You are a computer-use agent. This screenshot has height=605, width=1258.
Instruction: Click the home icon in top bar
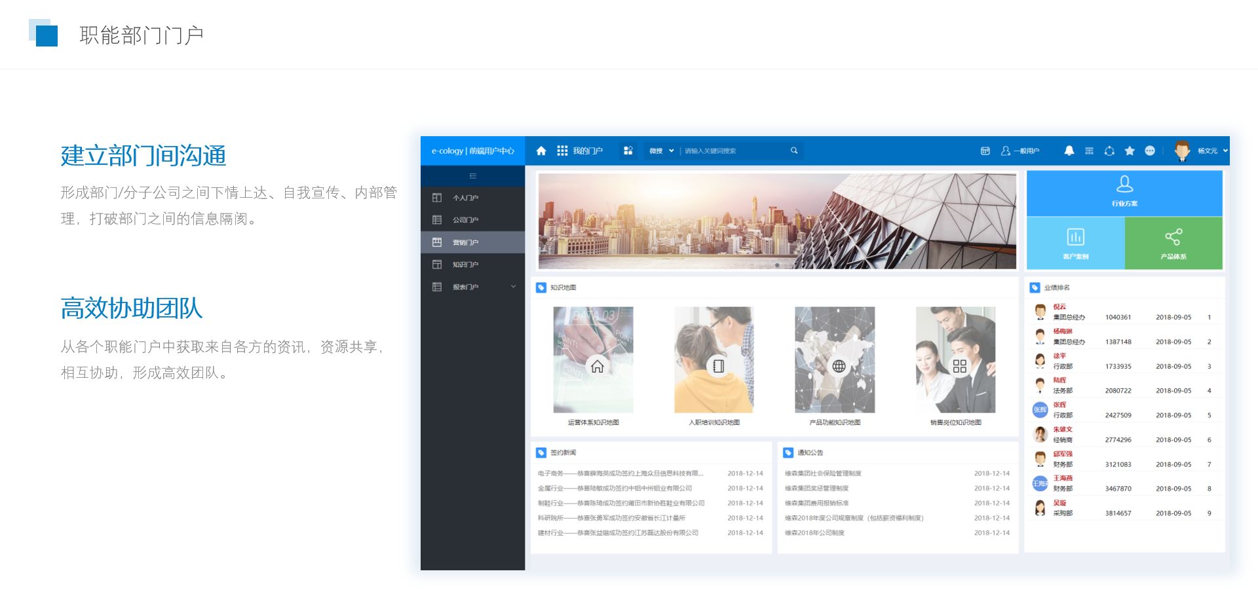[x=541, y=151]
